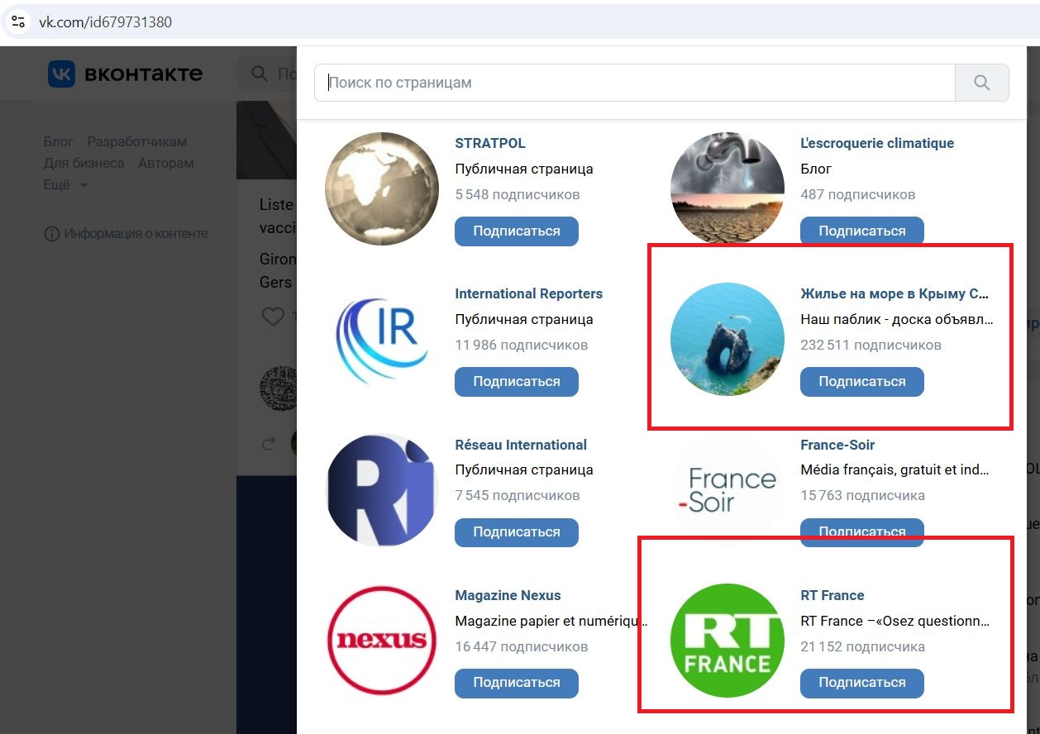Image resolution: width=1040 pixels, height=734 pixels.
Task: Click the main VK search magnifier icon
Action: click(259, 74)
